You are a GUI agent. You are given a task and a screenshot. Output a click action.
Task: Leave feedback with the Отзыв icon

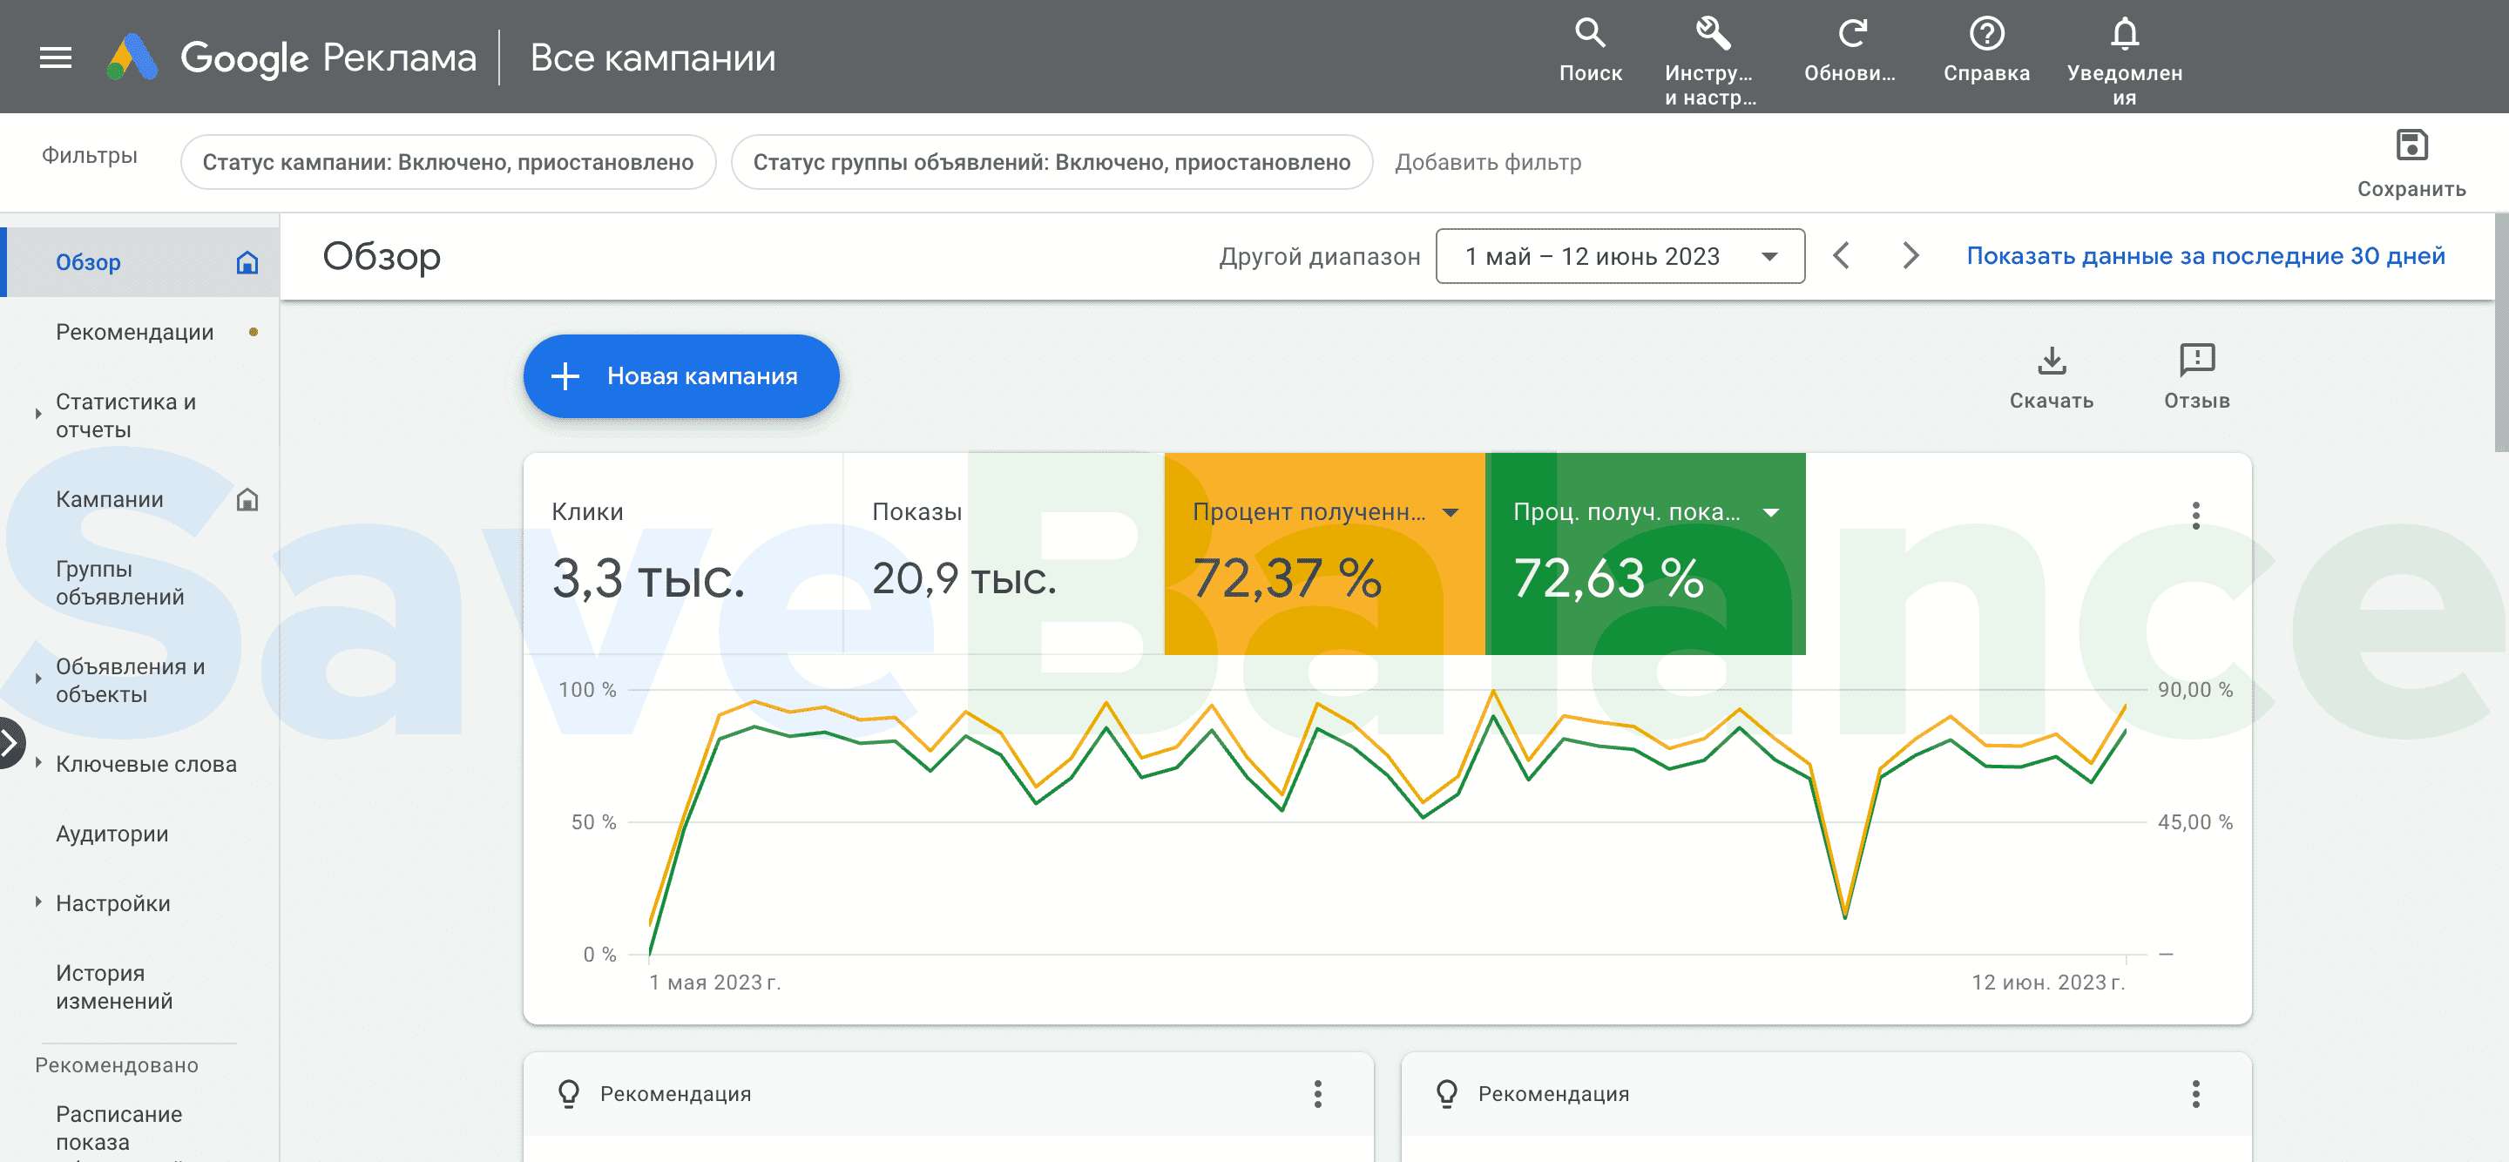(x=2196, y=378)
